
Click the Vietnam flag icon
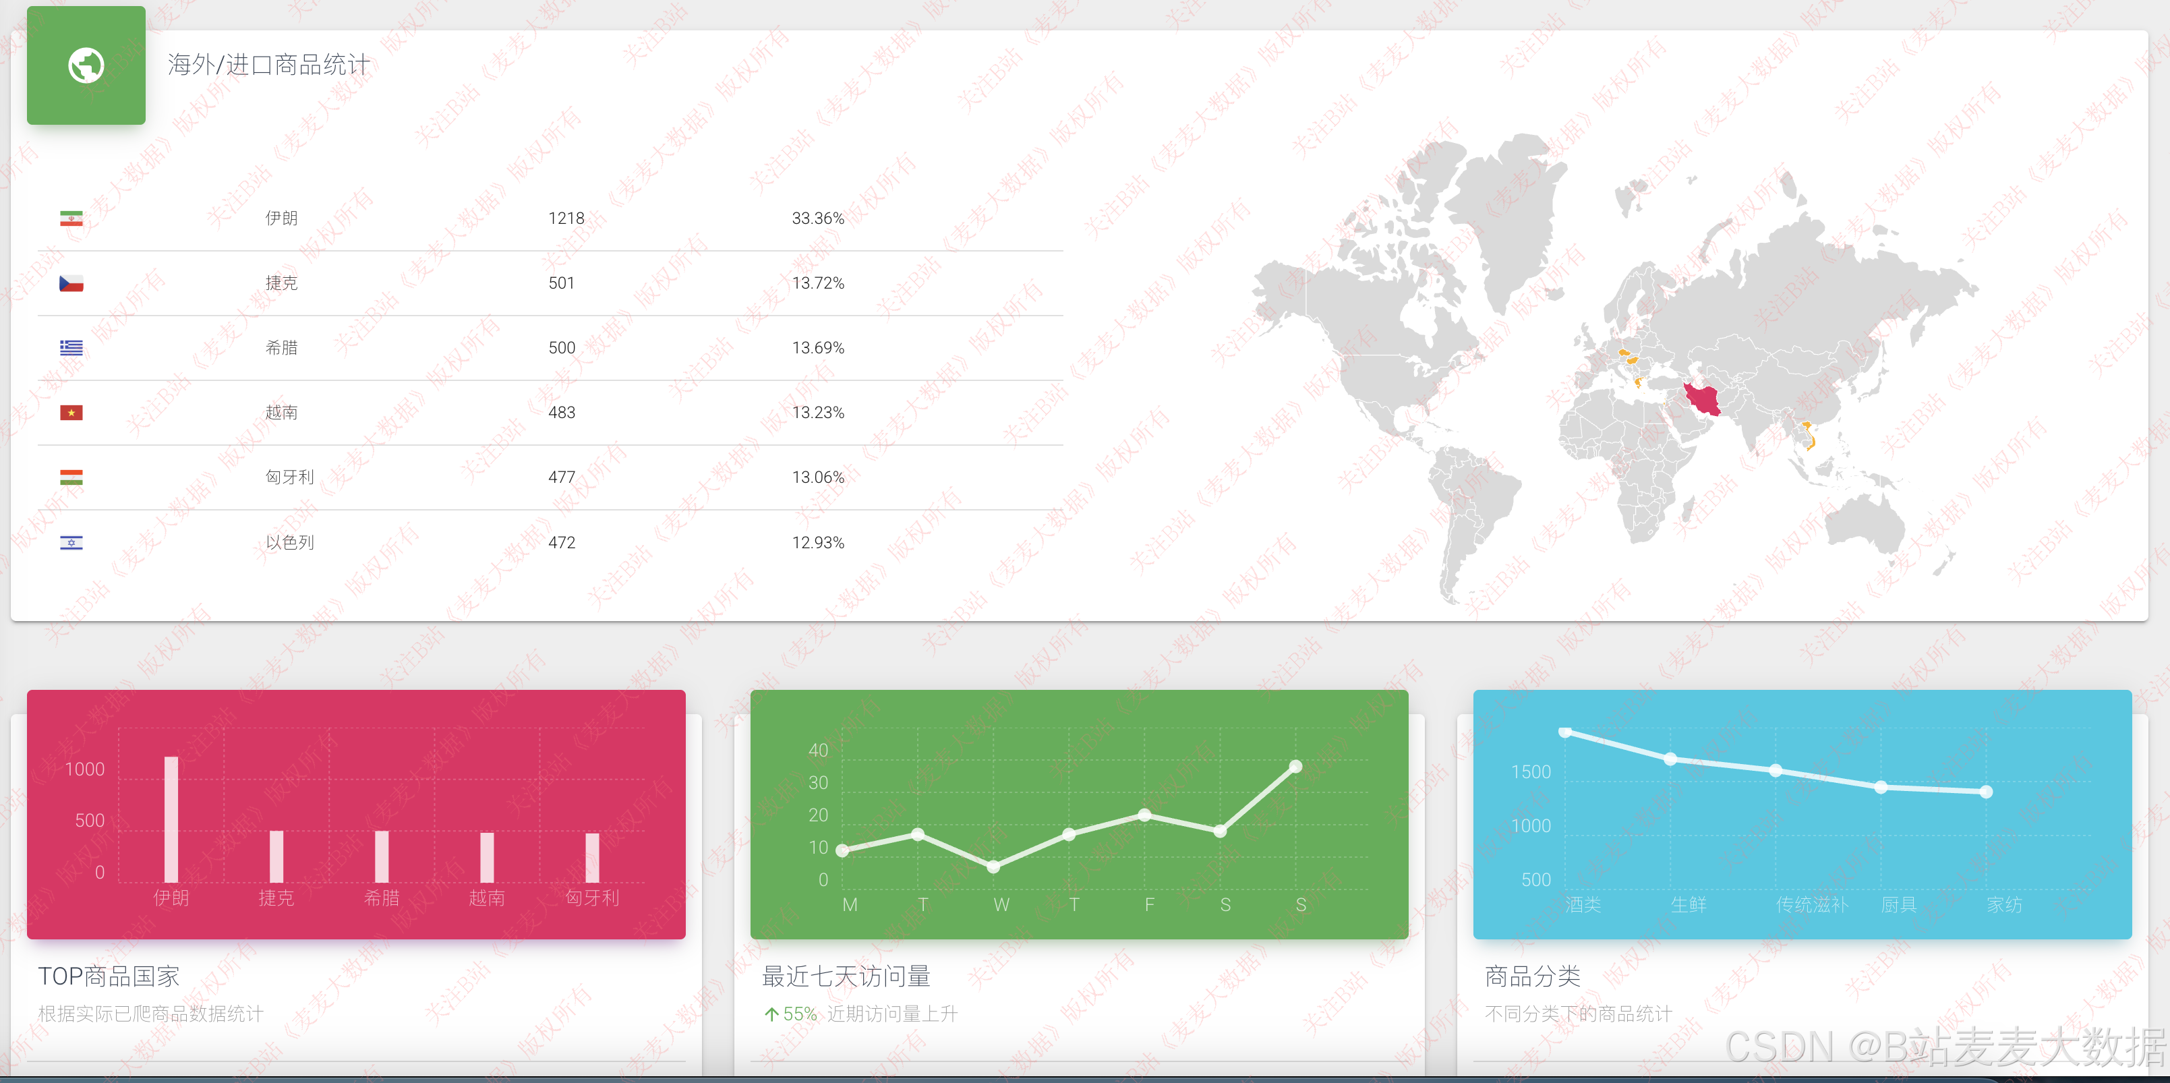coord(71,413)
